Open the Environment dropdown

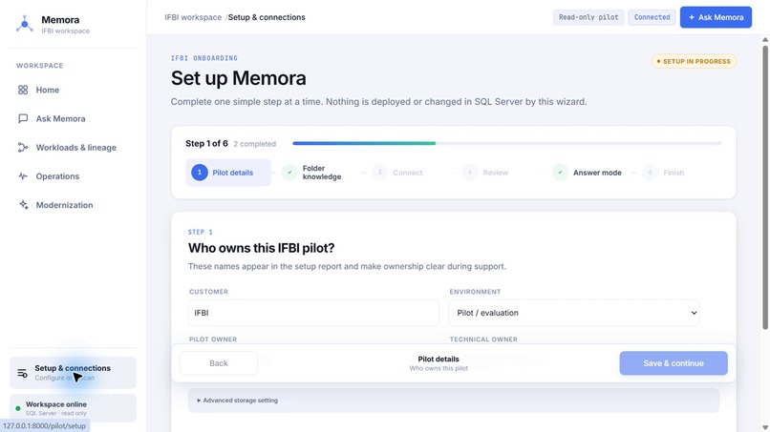click(573, 313)
